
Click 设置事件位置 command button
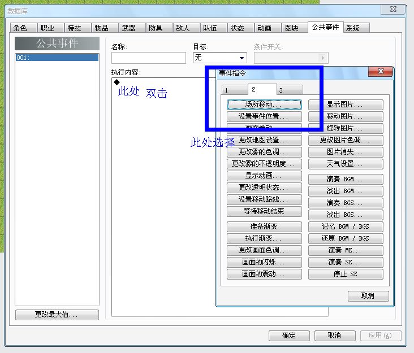coord(264,116)
